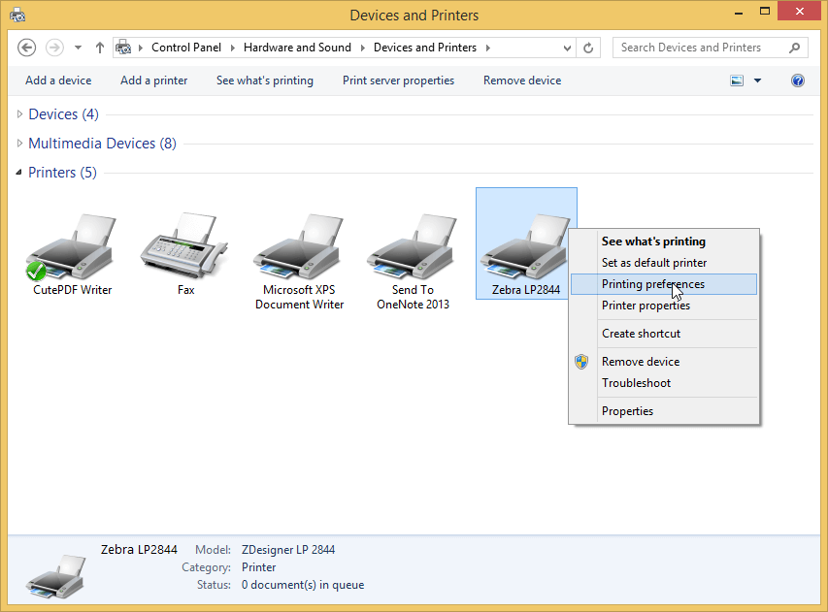Click See what's printing in toolbar

265,81
